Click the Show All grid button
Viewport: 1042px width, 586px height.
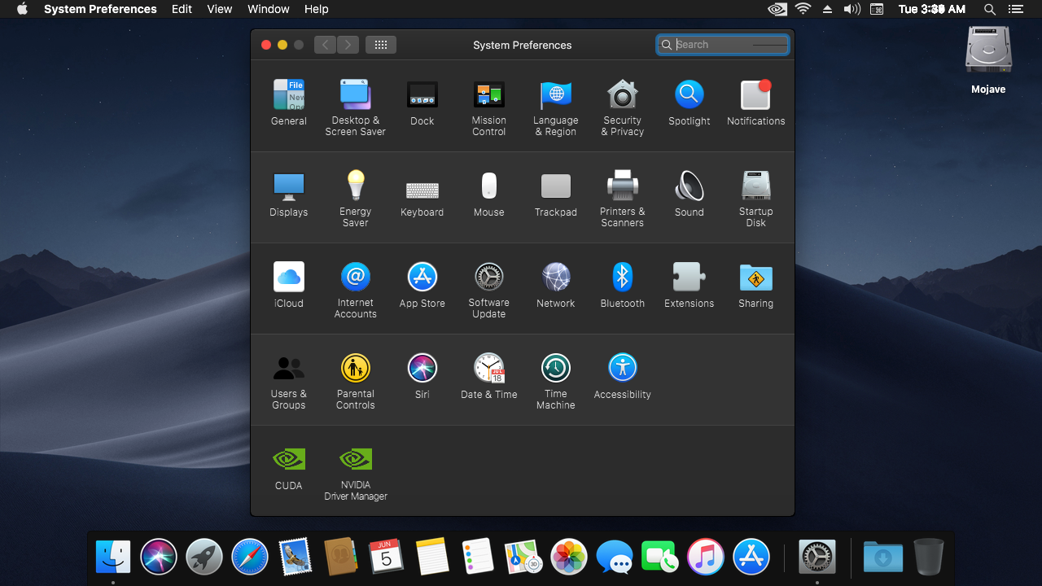(381, 45)
